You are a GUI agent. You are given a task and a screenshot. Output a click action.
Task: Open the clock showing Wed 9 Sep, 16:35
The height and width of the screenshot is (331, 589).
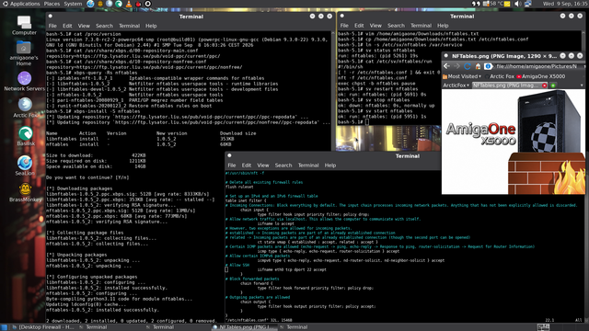564,4
